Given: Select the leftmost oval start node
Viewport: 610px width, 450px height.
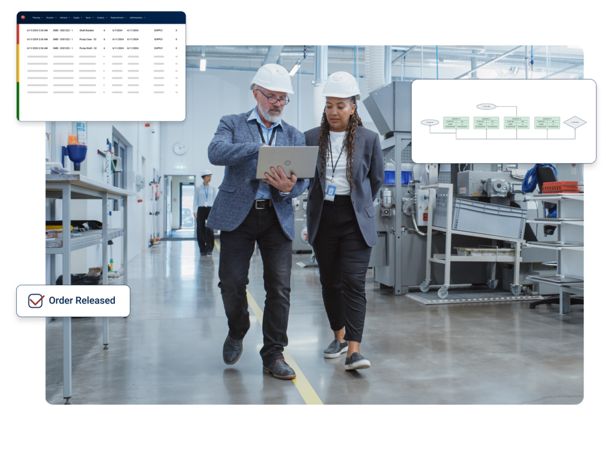Looking at the screenshot, I should click(x=430, y=122).
